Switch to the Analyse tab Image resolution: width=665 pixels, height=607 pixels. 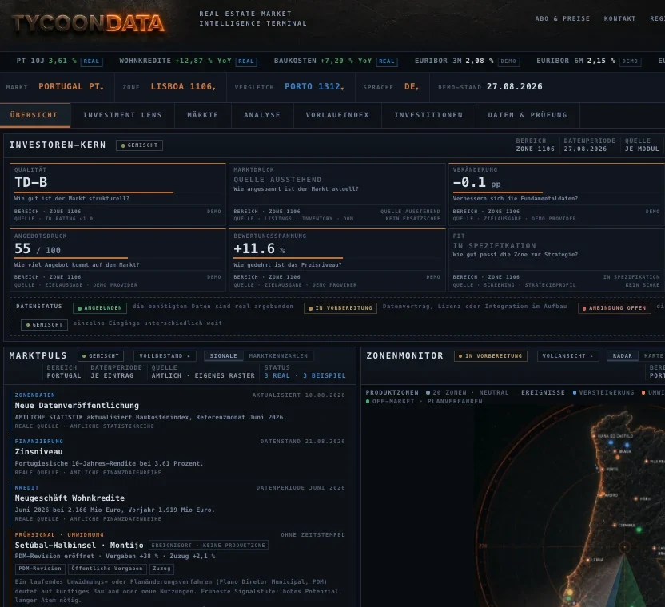tap(262, 115)
